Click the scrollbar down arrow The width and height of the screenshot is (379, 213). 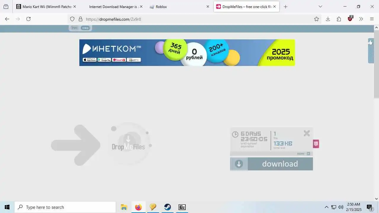point(376,199)
